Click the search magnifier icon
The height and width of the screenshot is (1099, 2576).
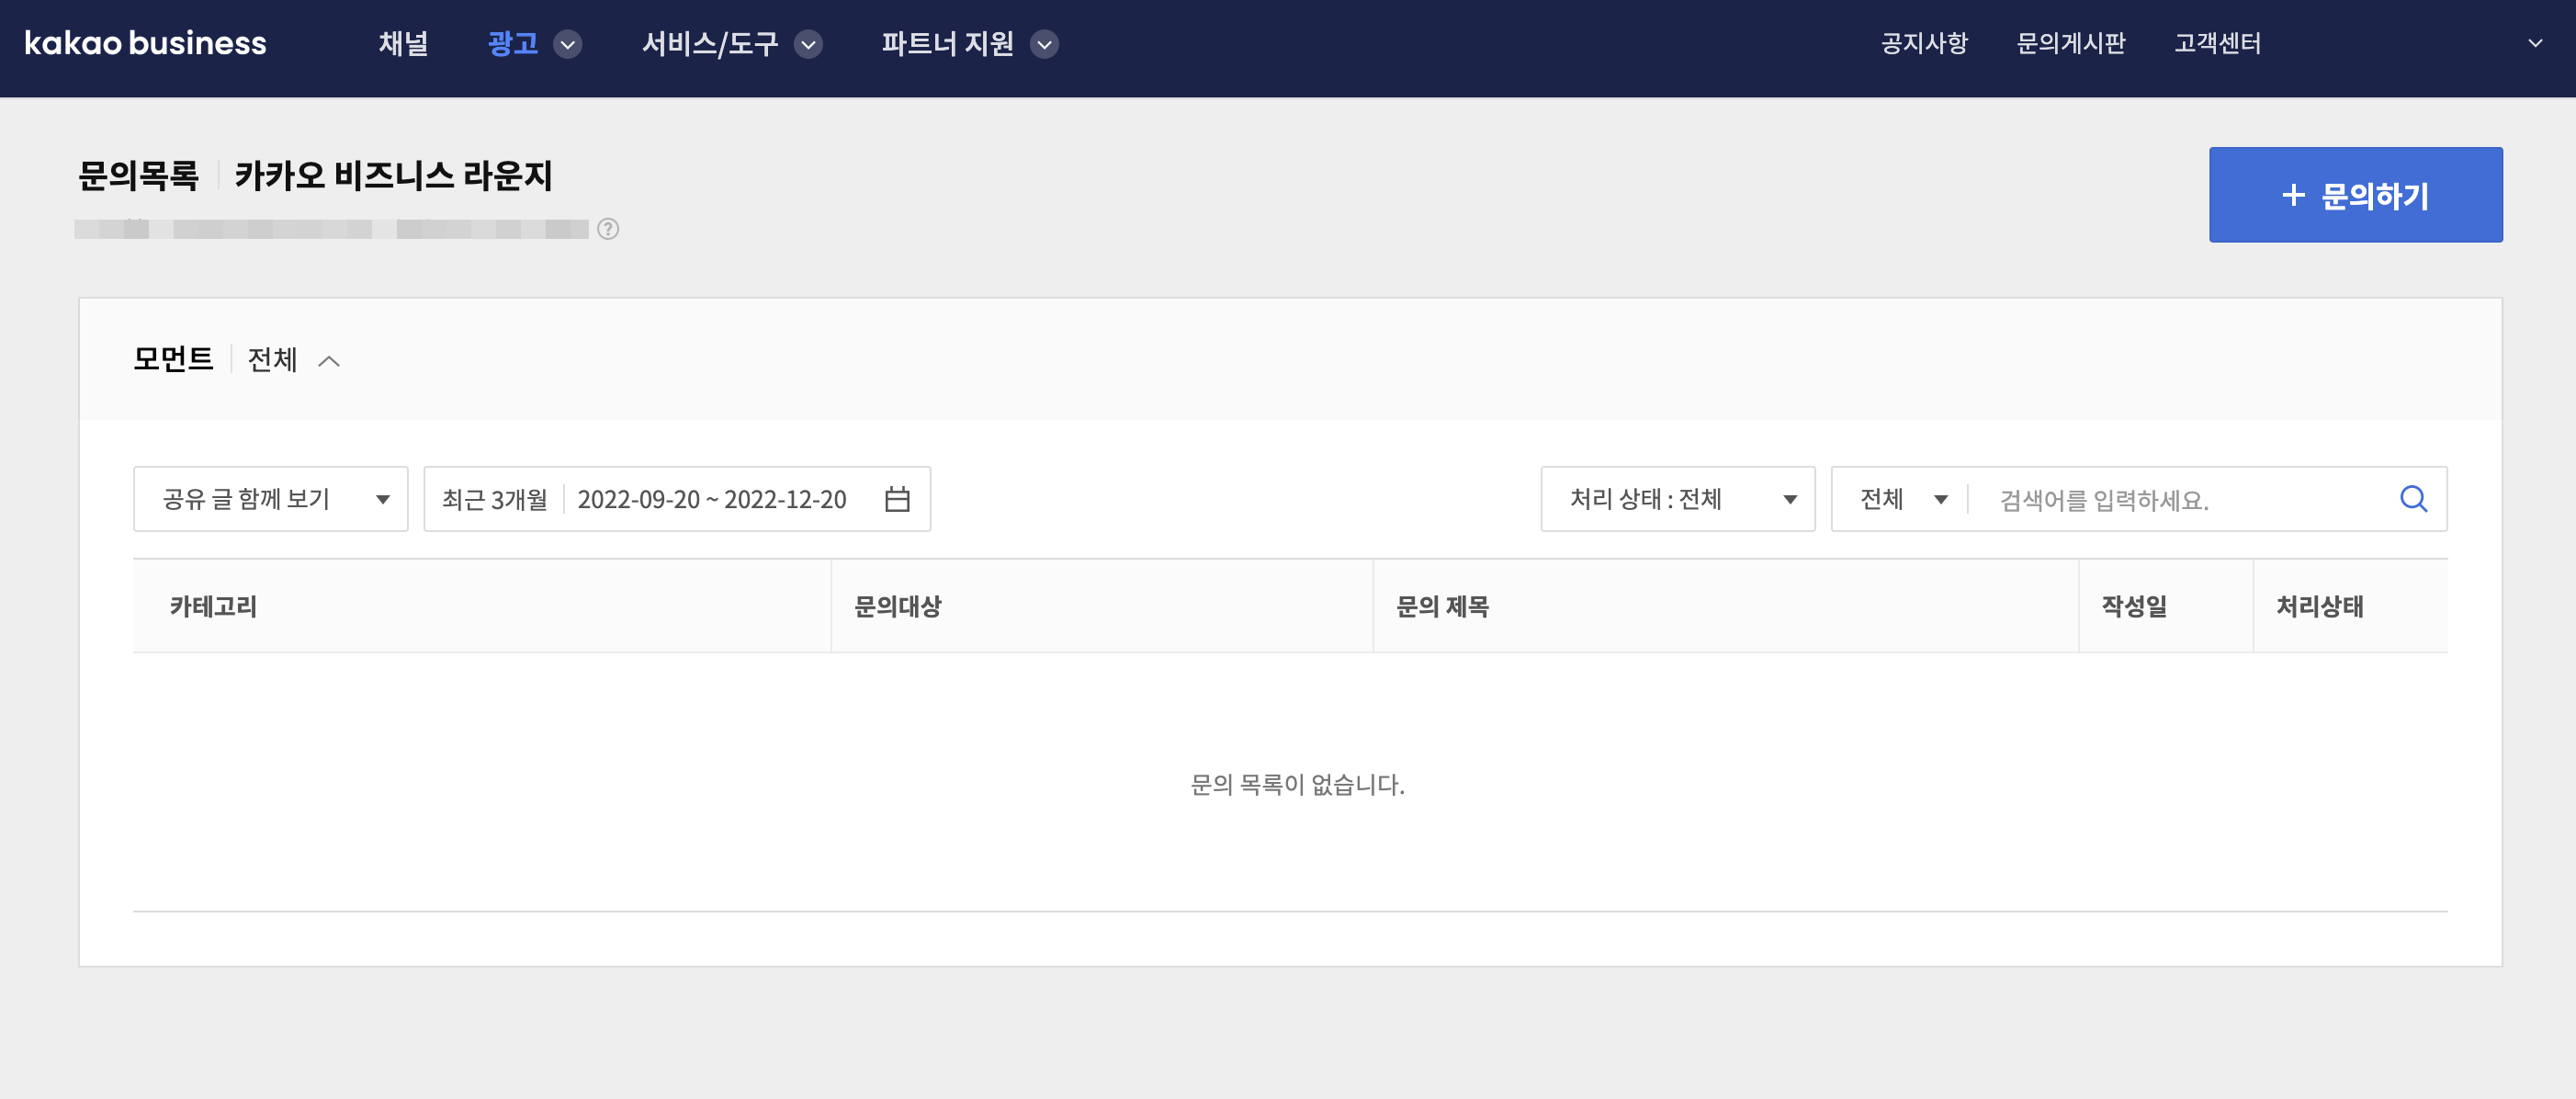click(2413, 498)
